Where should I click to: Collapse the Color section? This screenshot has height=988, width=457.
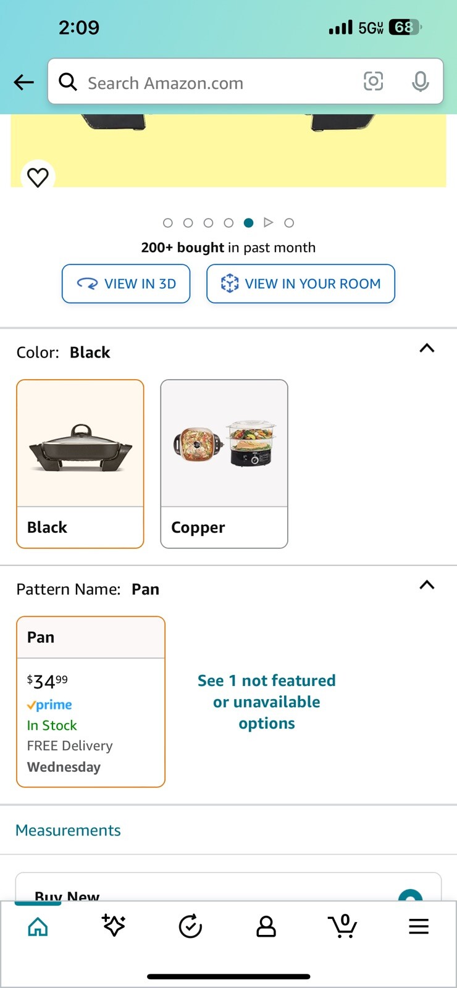tap(427, 349)
